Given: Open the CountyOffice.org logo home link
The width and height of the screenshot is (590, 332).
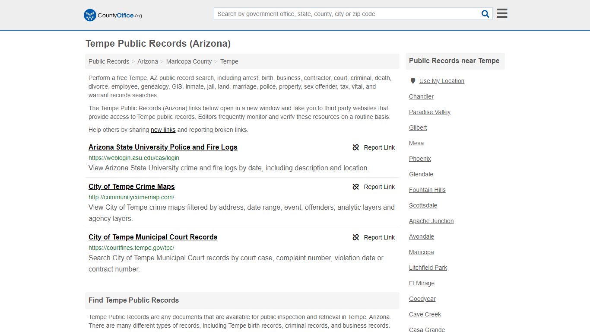Looking at the screenshot, I should 113,15.
